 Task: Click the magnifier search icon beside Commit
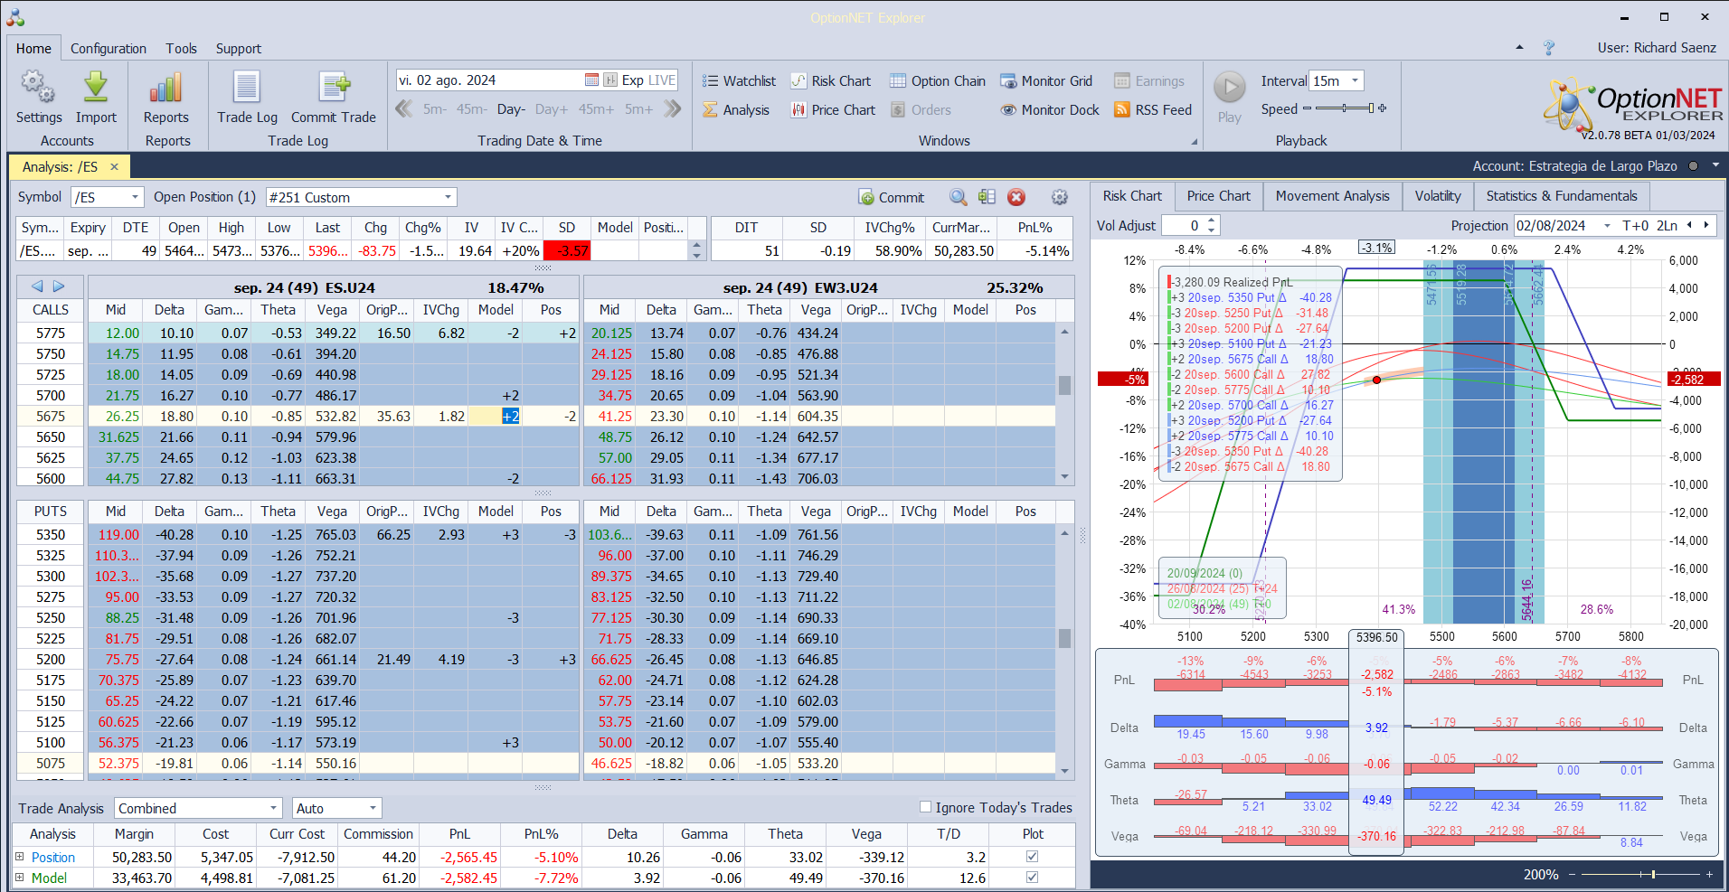pos(959,197)
